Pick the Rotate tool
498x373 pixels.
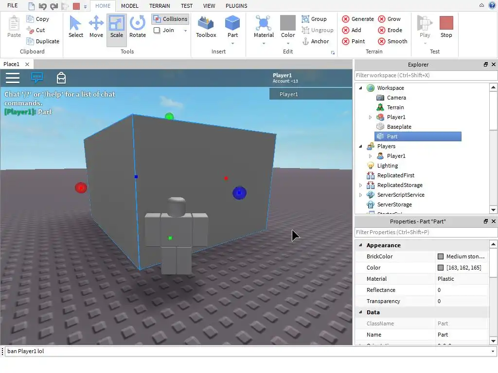pyautogui.click(x=138, y=27)
